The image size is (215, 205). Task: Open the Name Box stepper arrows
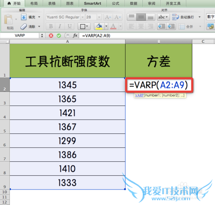(x=42, y=35)
